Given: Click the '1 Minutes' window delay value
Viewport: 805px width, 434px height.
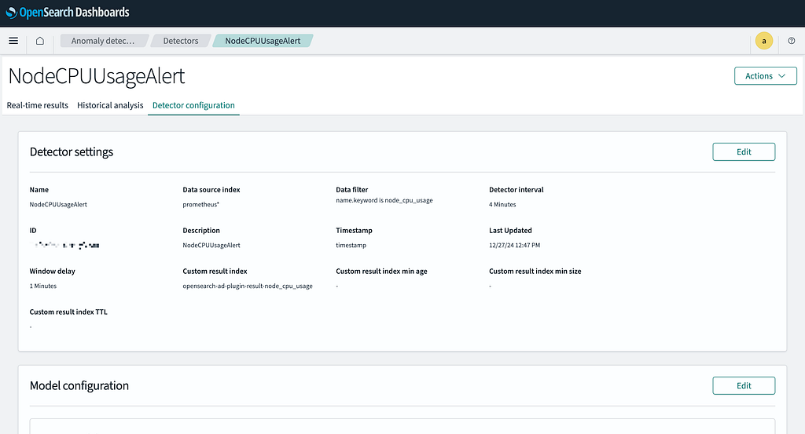Looking at the screenshot, I should click(43, 286).
